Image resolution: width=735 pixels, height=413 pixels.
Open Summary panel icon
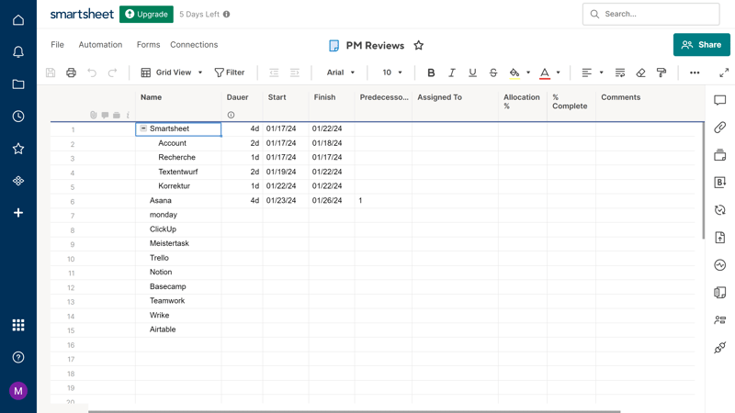pos(720,293)
